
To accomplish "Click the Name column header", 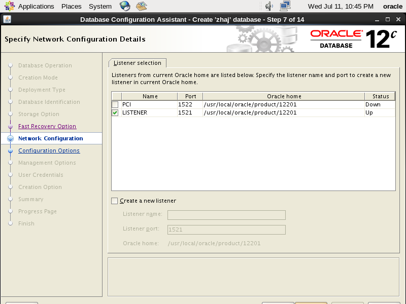I will pos(150,96).
